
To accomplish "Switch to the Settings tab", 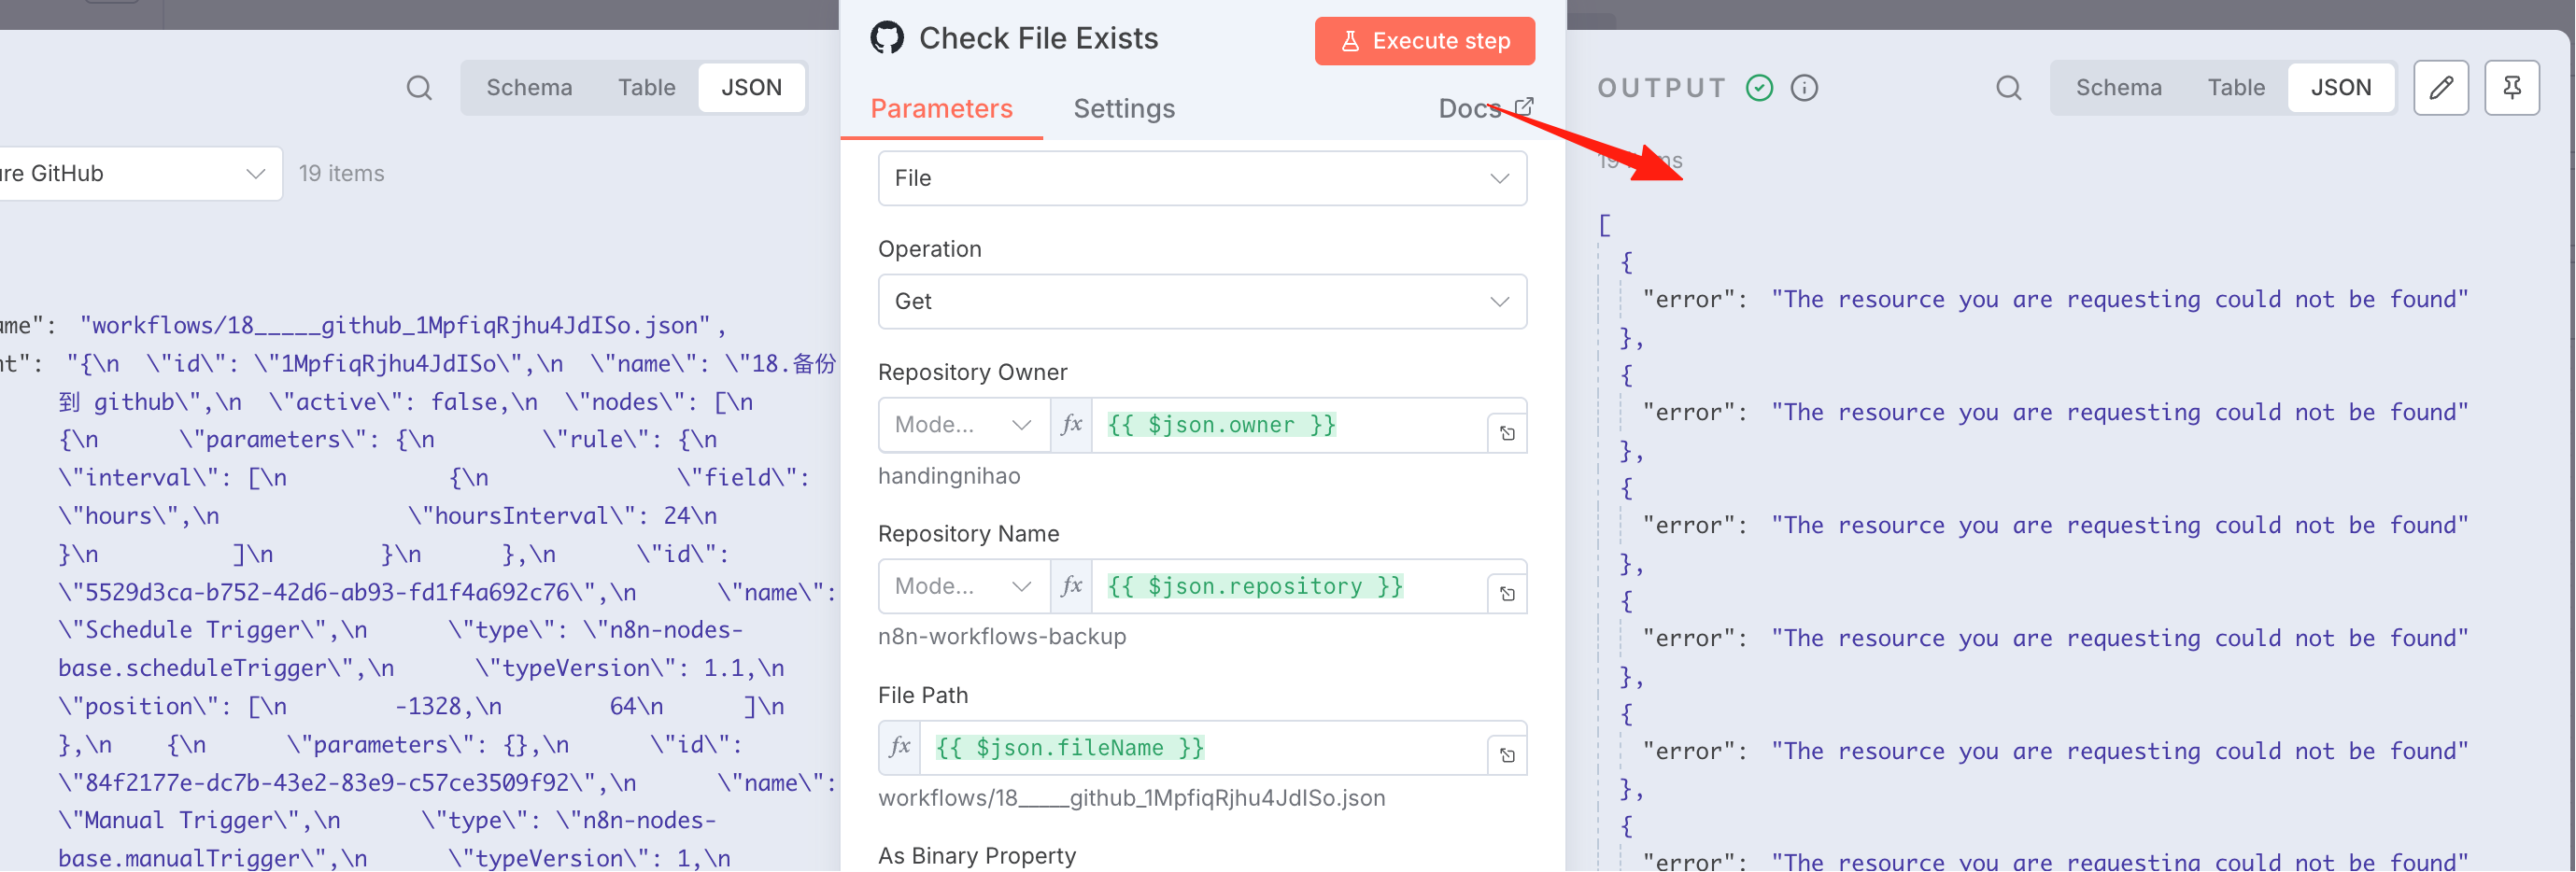I will [1124, 108].
